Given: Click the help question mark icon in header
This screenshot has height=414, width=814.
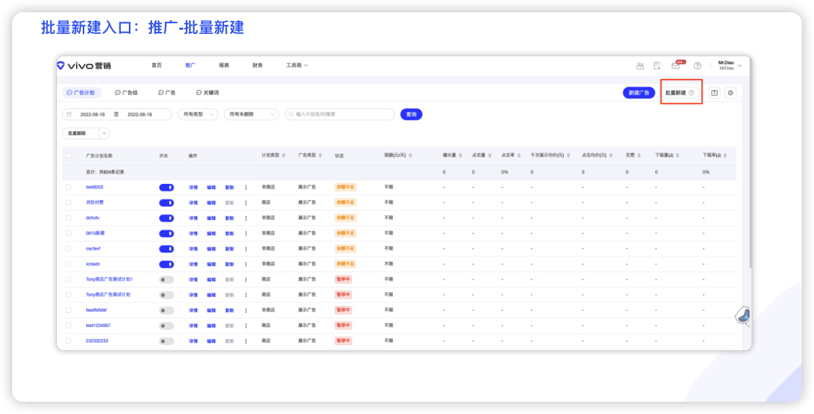Looking at the screenshot, I should [697, 66].
